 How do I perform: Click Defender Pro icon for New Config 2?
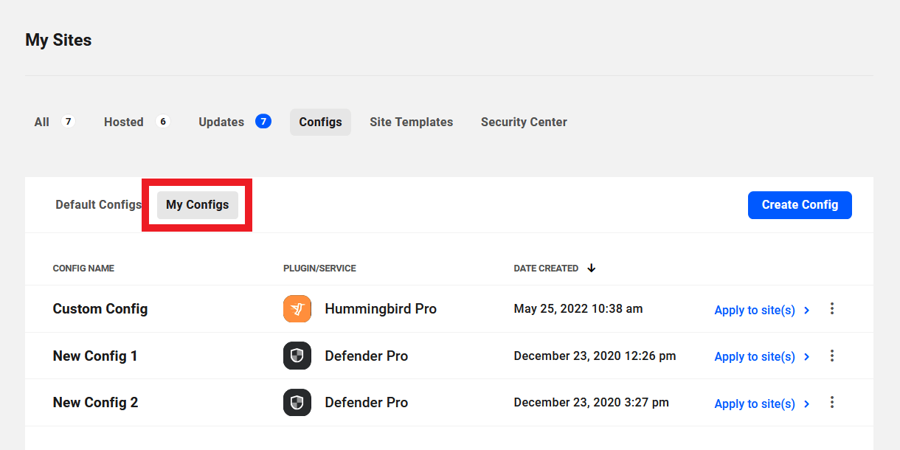[x=297, y=403]
